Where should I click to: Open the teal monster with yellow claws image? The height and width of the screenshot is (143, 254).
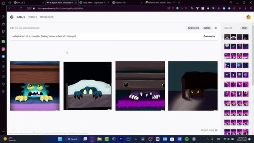click(35, 86)
